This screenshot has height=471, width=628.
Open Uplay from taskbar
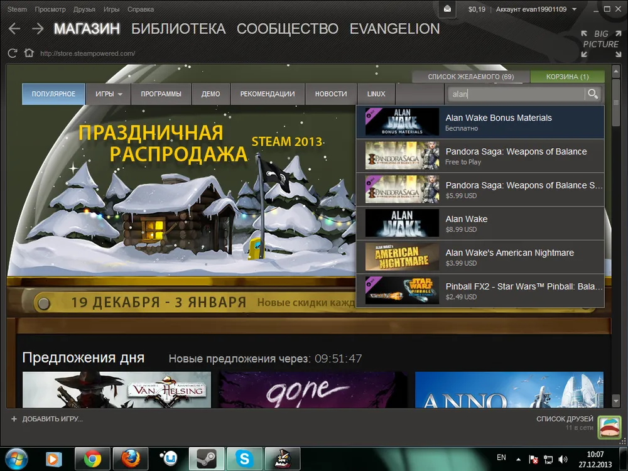168,459
